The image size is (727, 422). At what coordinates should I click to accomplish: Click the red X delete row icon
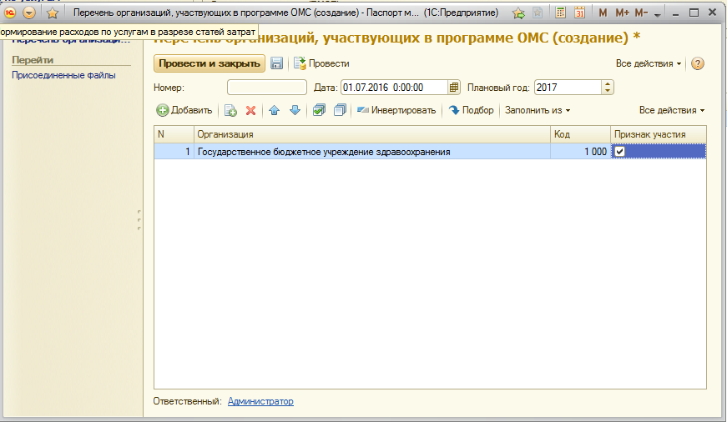coord(250,110)
